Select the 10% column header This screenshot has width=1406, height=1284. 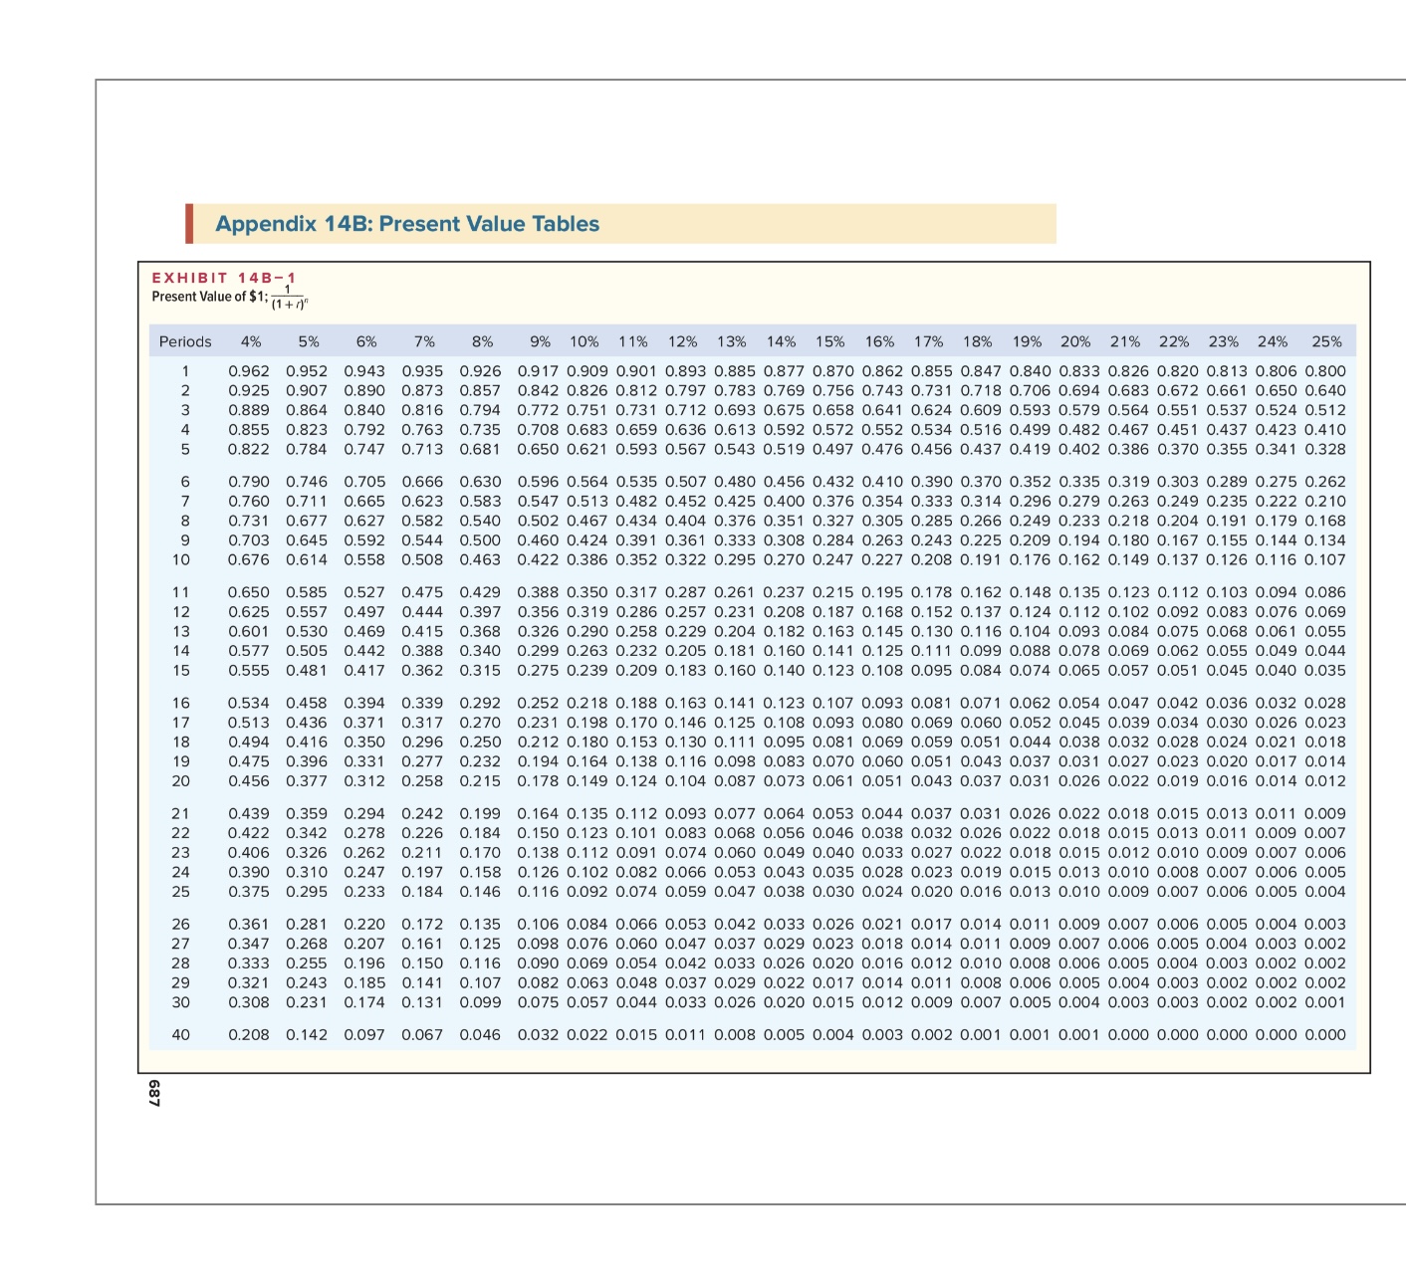point(584,342)
